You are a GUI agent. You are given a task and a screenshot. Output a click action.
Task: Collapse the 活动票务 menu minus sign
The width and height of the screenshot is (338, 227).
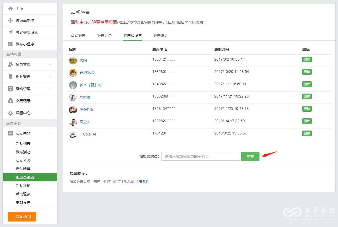click(50, 133)
